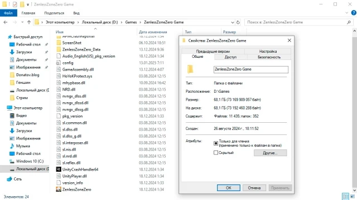This screenshot has width=357, height=200.
Task: Click the UnityCrashHandler64 executable icon
Action: [x=59, y=169]
